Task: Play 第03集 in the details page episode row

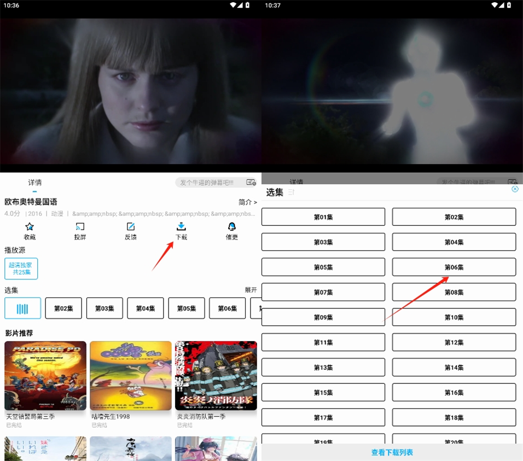Action: 104,308
